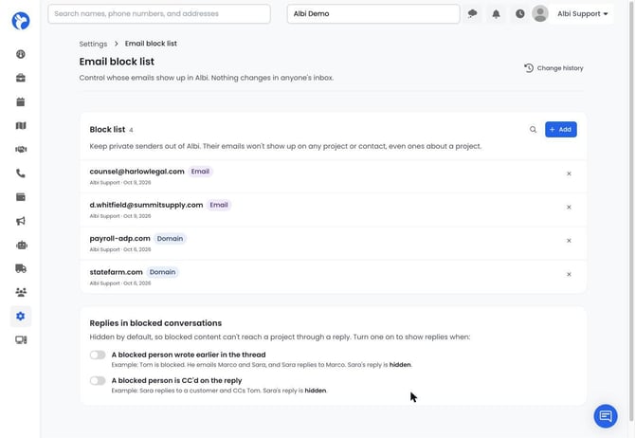635x438 pixels.
Task: Click the 'Block list' section heading
Action: [x=107, y=130]
